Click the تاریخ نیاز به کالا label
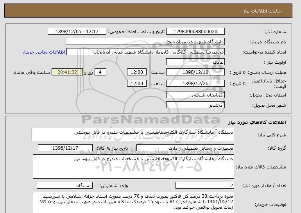Image resolution: width=301 pixels, height=213 pixels. 112,148
